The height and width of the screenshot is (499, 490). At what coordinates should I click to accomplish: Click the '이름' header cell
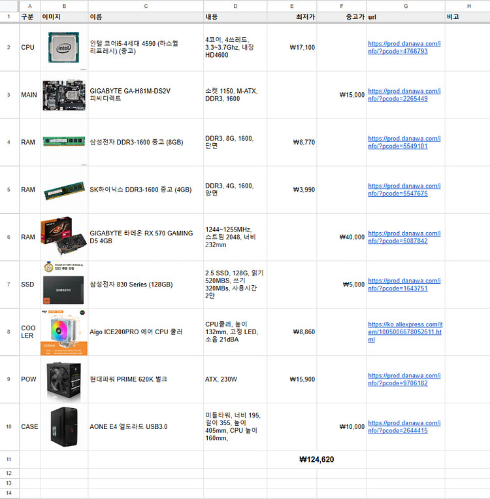(x=146, y=17)
